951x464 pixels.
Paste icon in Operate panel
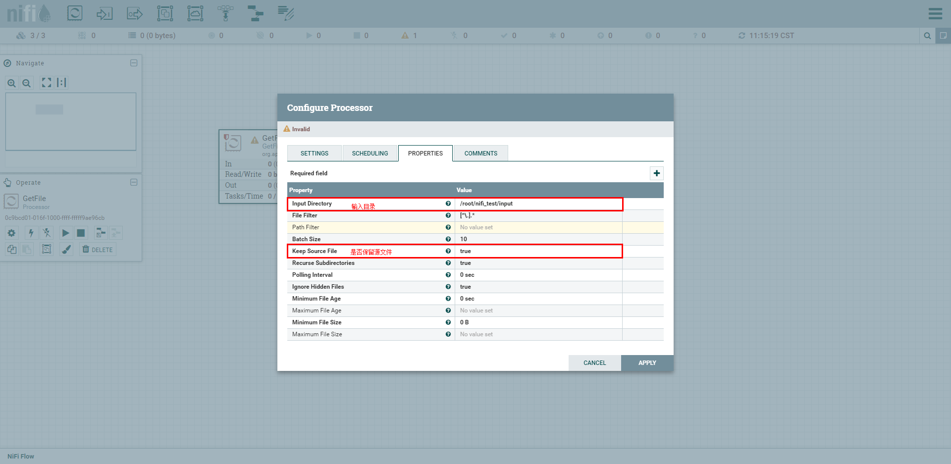pos(27,250)
